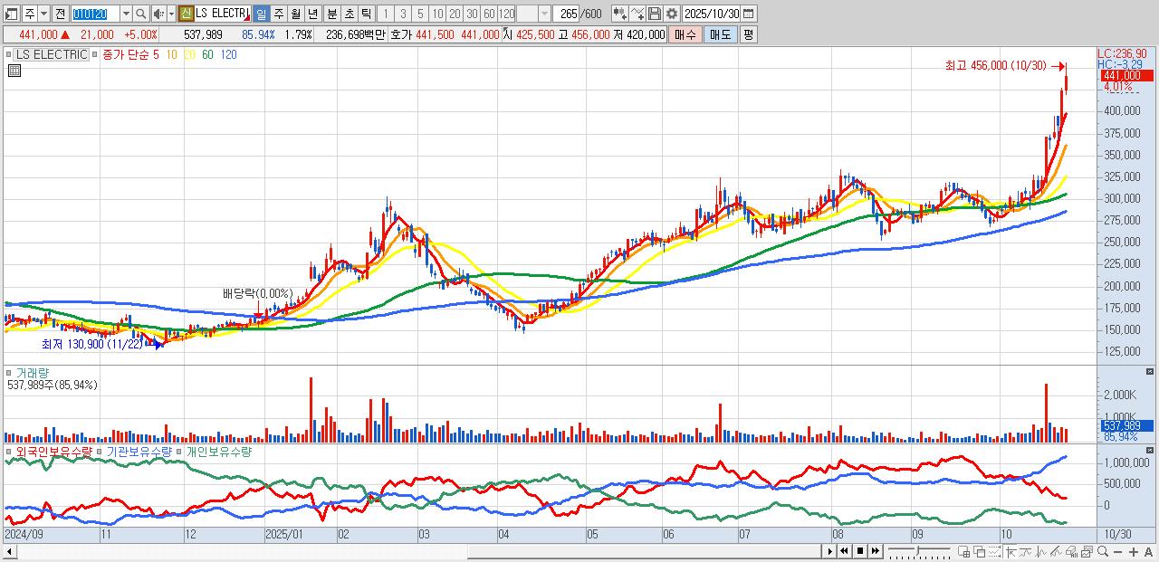Open the calendar picker icon
This screenshot has height=562, width=1159.
click(749, 14)
